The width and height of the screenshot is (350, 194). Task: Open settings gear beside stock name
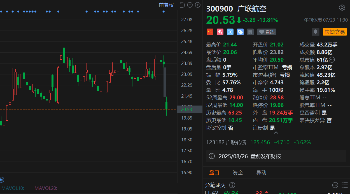click(342, 8)
